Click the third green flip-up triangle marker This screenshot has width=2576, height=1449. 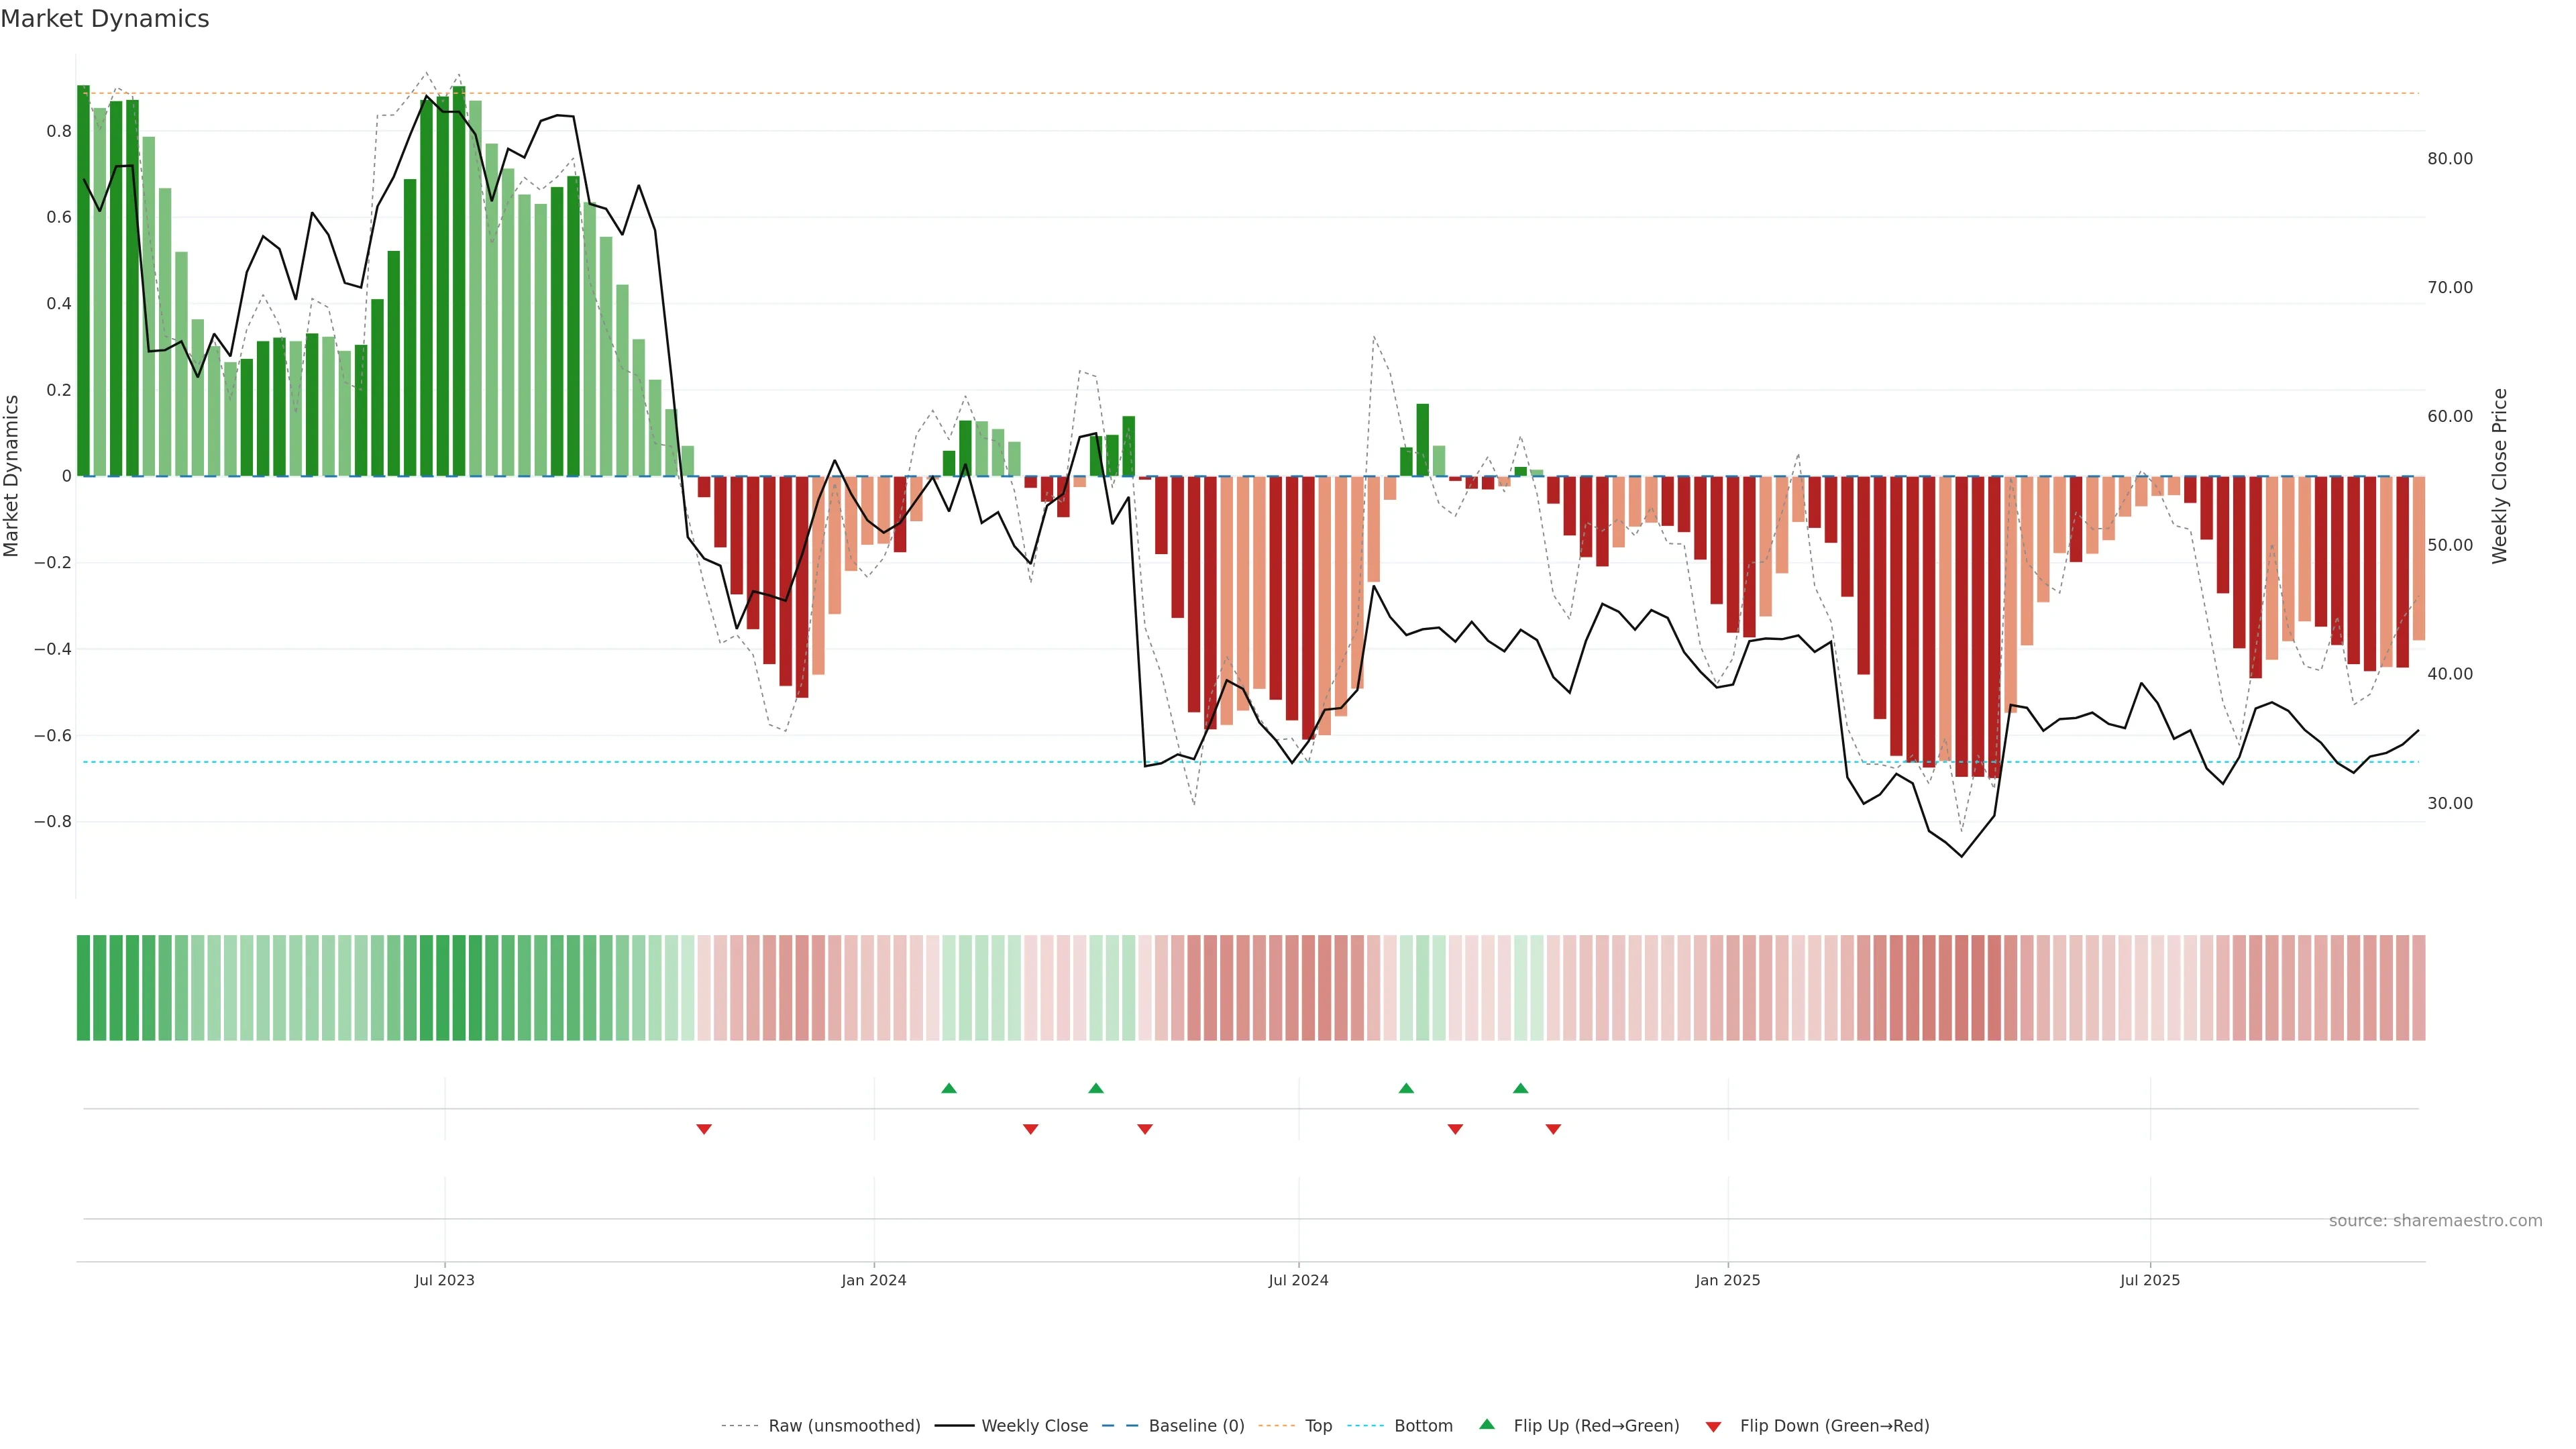[x=1406, y=1088]
